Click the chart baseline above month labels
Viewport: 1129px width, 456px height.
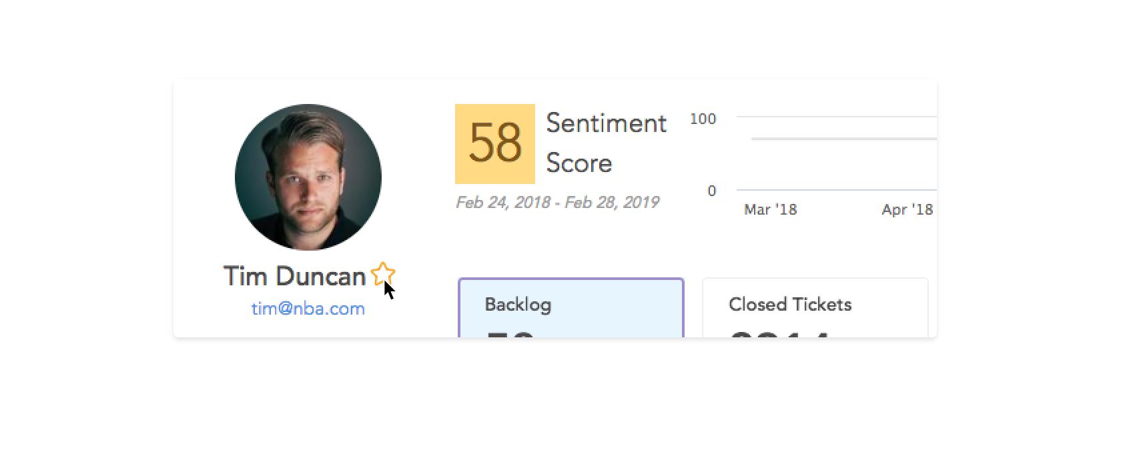pyautogui.click(x=837, y=190)
